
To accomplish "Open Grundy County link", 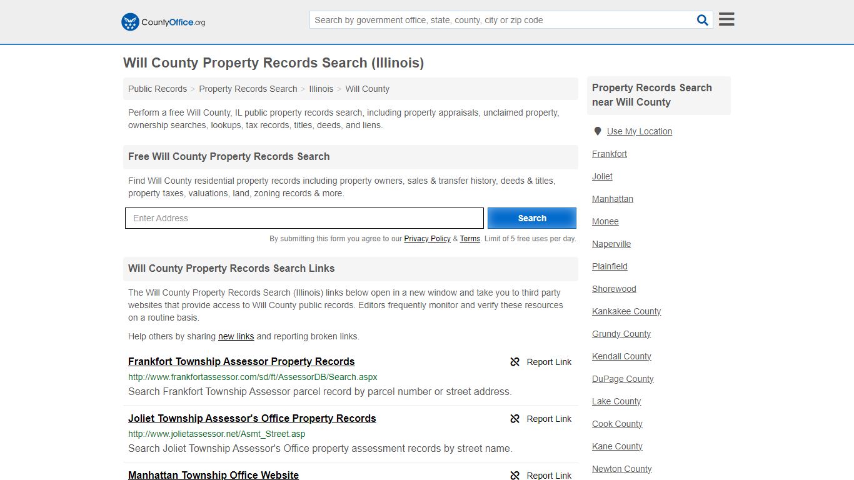I will pyautogui.click(x=621, y=334).
